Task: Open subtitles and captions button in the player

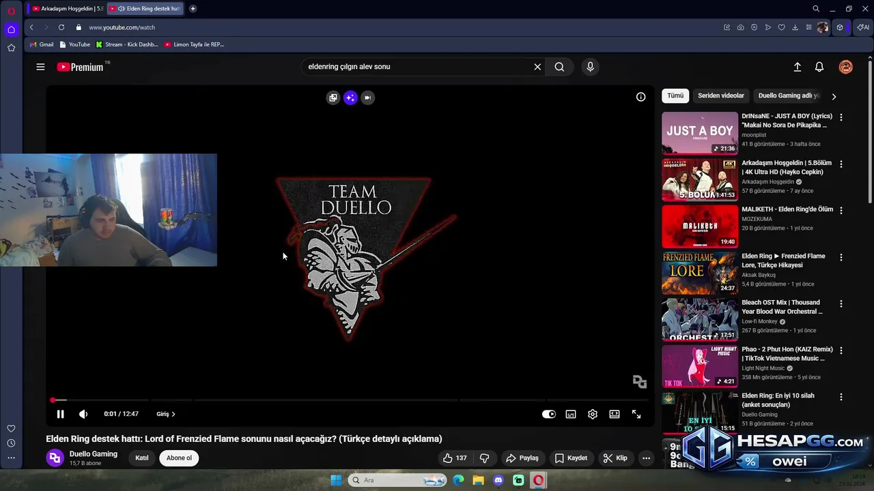Action: click(x=571, y=414)
